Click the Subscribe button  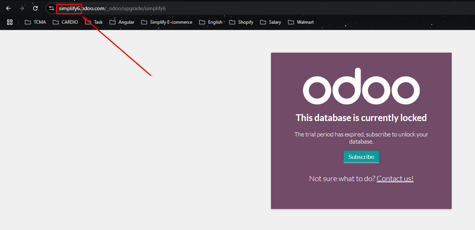tap(361, 157)
